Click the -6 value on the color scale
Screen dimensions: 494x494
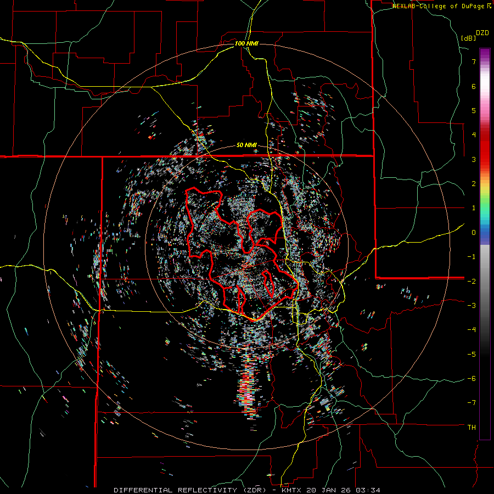click(x=471, y=379)
